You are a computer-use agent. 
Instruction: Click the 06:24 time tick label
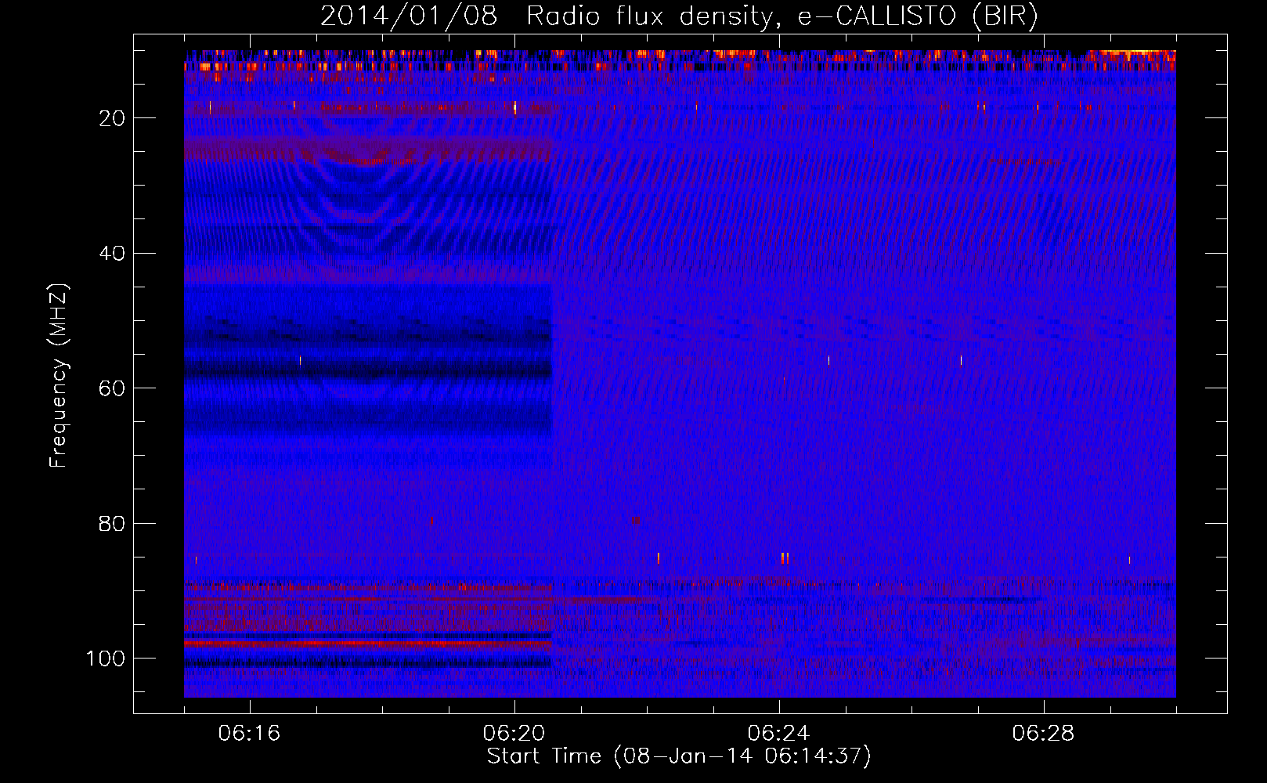point(778,734)
